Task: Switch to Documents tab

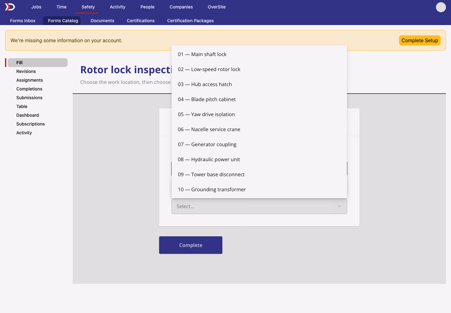Action: pyautogui.click(x=102, y=21)
